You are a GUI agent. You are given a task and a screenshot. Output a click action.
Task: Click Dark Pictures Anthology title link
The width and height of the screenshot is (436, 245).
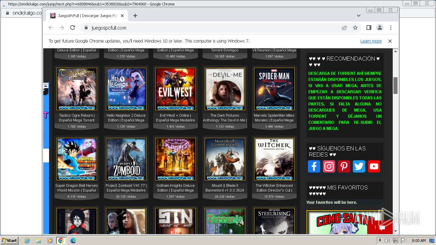(225, 118)
